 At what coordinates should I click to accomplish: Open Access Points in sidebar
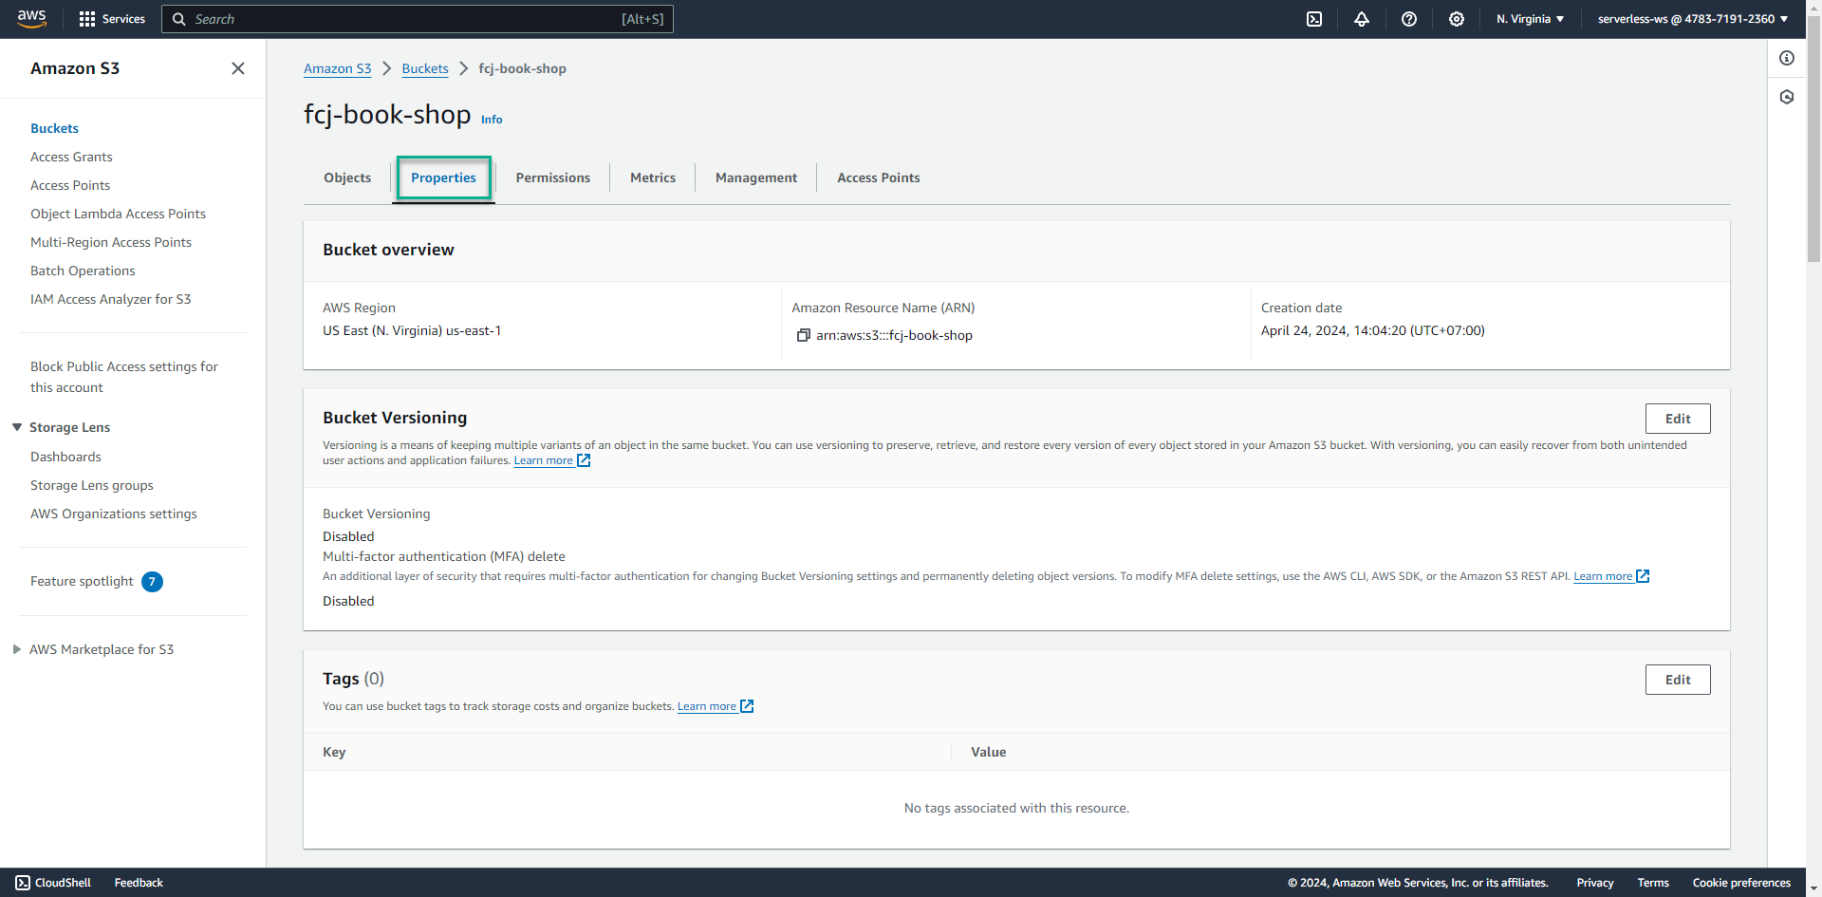click(x=70, y=185)
